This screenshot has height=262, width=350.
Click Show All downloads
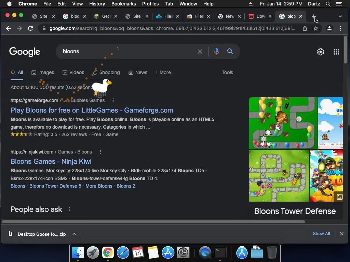321,233
